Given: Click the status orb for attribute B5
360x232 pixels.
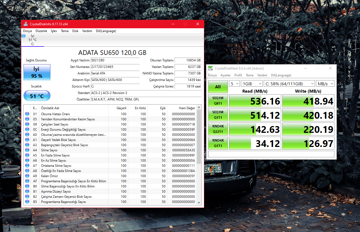Looking at the screenshot, I should point(27,202).
